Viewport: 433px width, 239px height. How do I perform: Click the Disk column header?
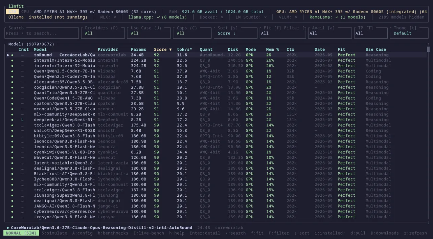233,49
